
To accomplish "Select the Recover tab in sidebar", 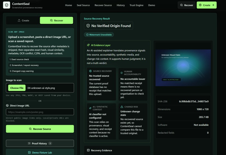I will click(x=57, y=20).
